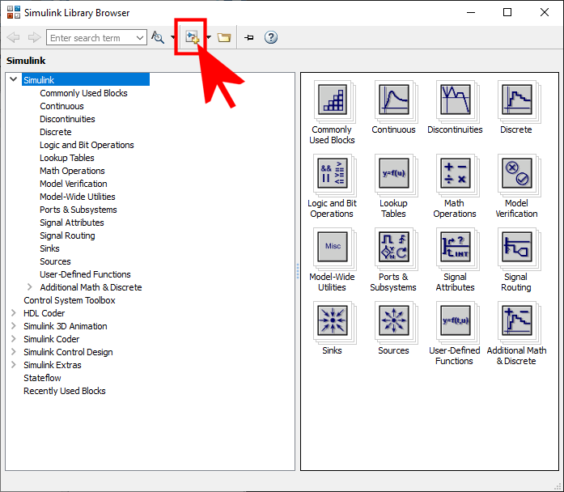
Task: Click the Open folder toolbar icon
Action: click(224, 37)
